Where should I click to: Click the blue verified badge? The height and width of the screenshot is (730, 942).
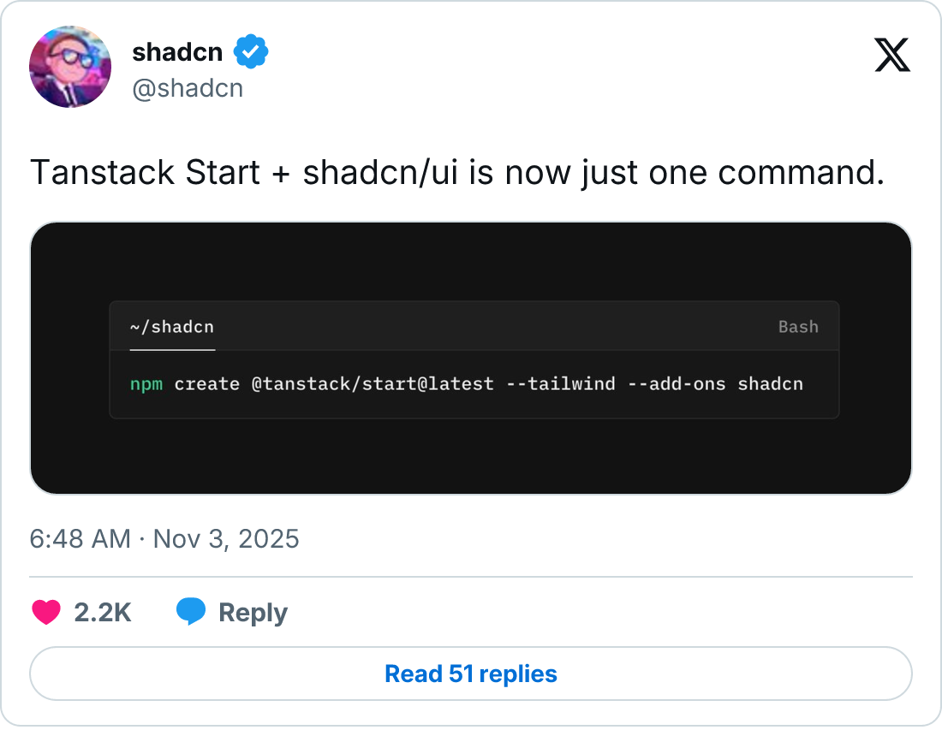252,52
